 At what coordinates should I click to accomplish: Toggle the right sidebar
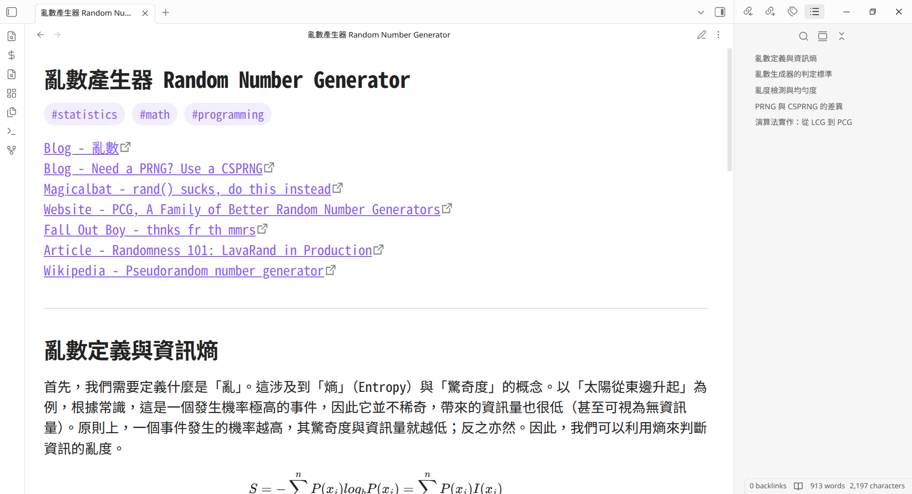(720, 12)
